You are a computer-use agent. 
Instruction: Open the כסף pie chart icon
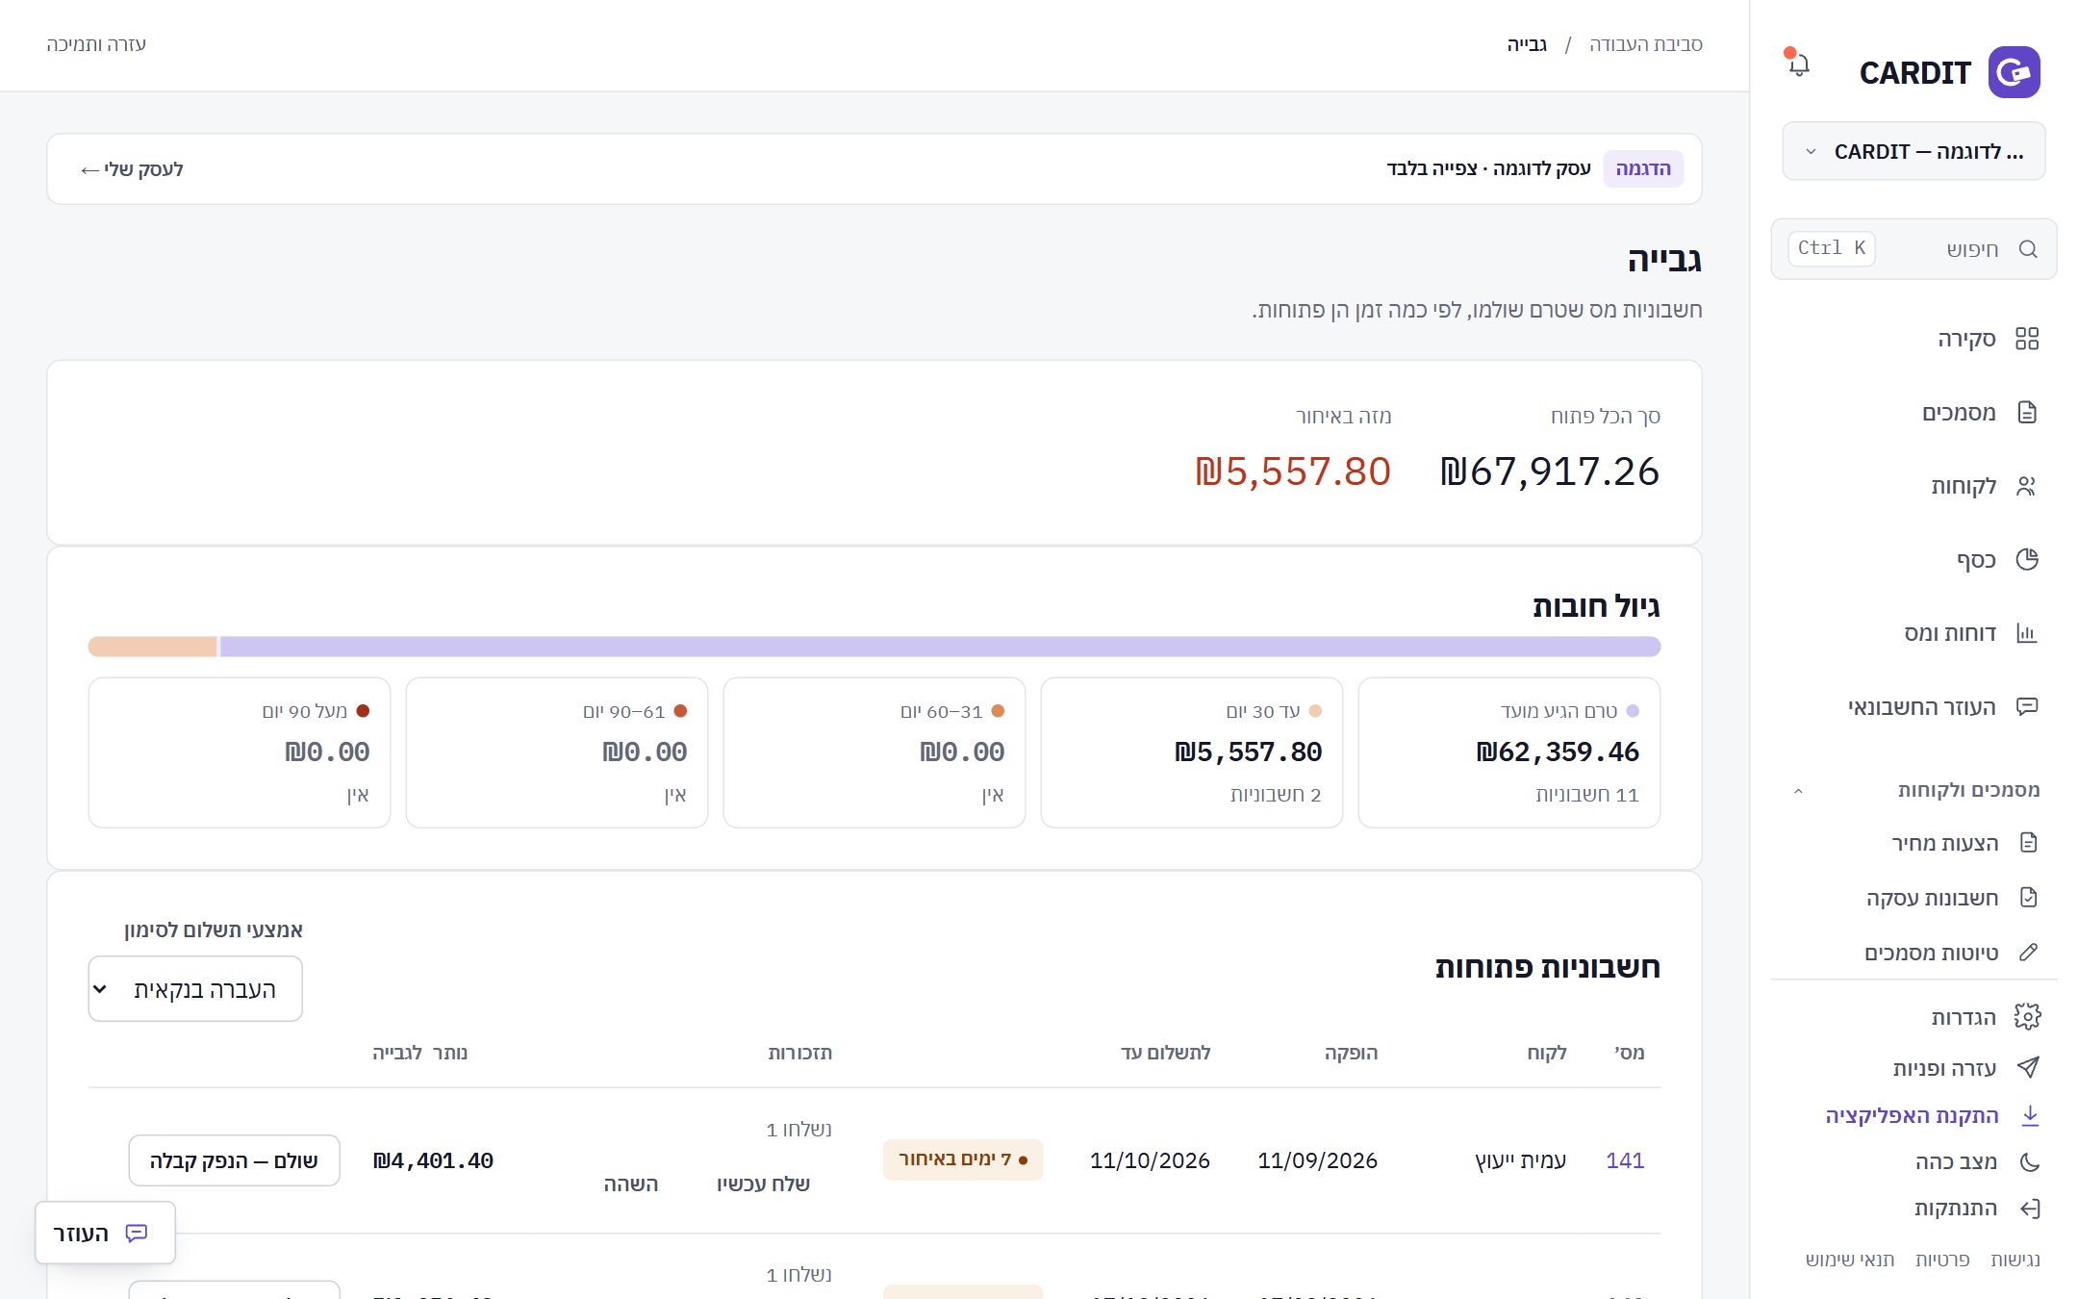point(2027,560)
